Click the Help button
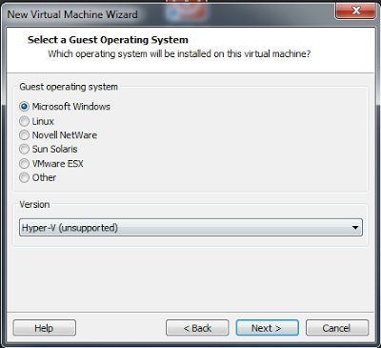The width and height of the screenshot is (381, 348). coord(45,328)
